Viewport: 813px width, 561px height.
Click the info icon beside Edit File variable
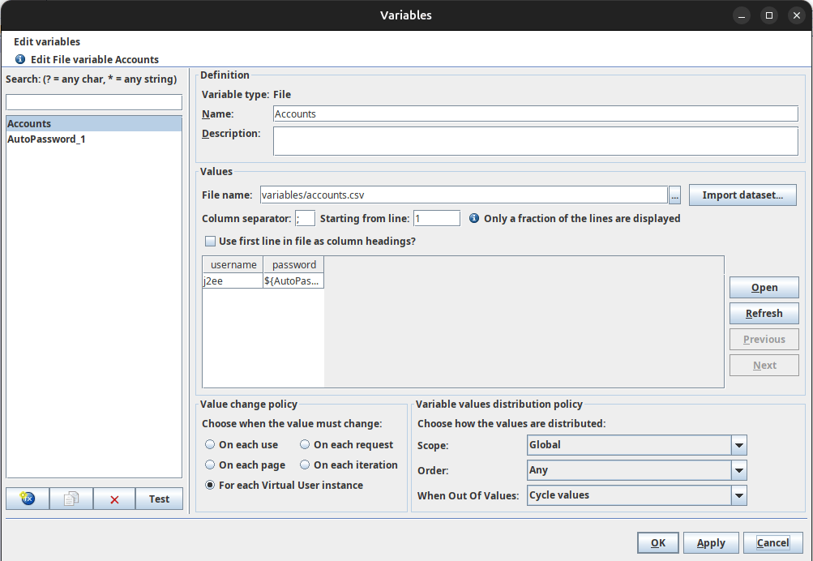tap(20, 59)
